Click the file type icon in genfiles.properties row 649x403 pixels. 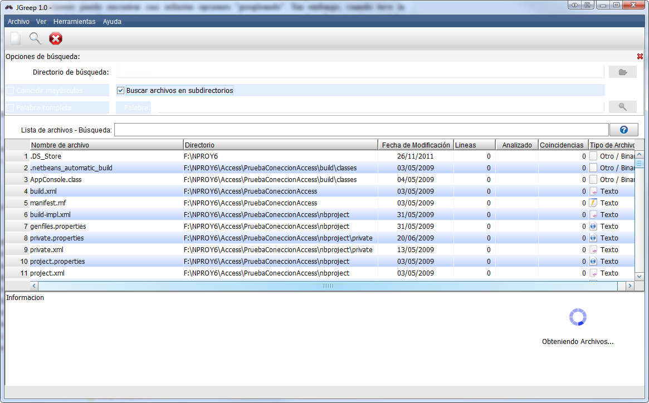(593, 227)
